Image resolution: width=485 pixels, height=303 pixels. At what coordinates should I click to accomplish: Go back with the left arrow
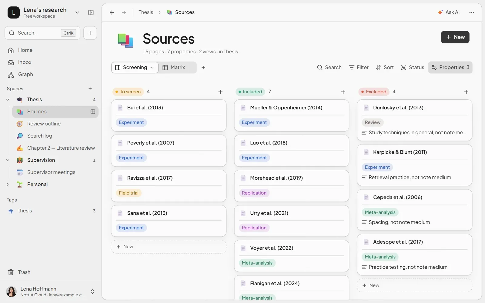pos(112,12)
